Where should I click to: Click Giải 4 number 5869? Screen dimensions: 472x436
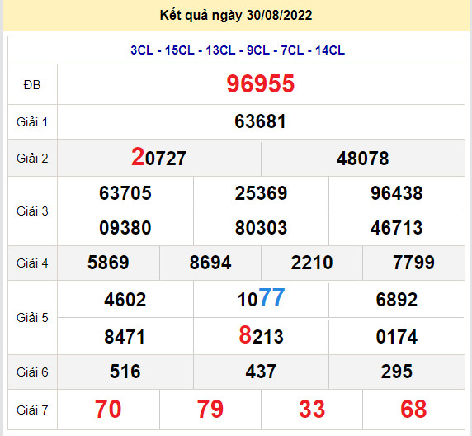pyautogui.click(x=108, y=263)
